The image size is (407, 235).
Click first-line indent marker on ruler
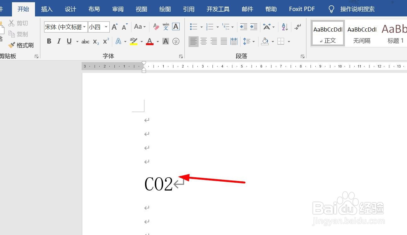[144, 63]
